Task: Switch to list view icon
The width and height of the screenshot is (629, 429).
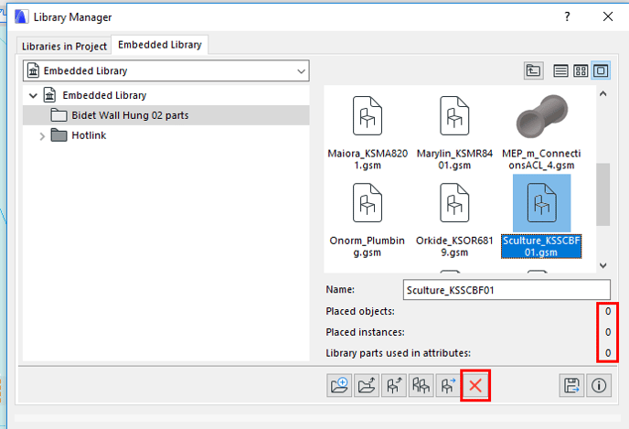Action: pyautogui.click(x=560, y=71)
